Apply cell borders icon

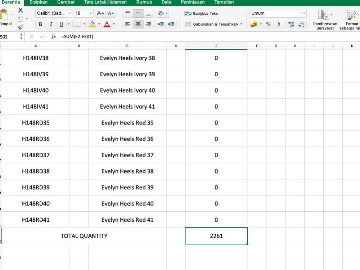tap(78, 24)
